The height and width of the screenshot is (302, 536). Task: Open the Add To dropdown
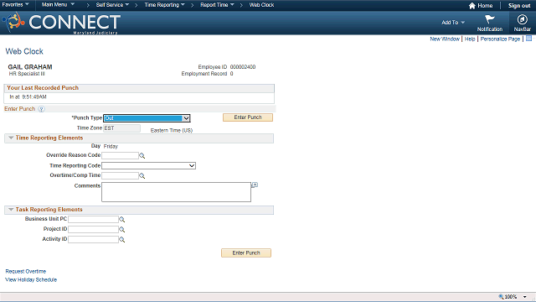tap(453, 23)
